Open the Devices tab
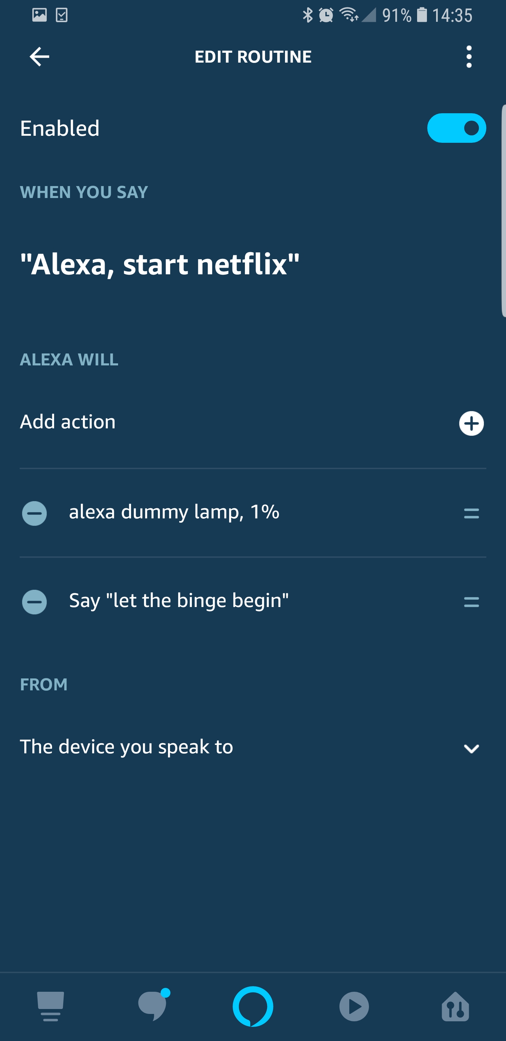The height and width of the screenshot is (1041, 506). pyautogui.click(x=455, y=1006)
